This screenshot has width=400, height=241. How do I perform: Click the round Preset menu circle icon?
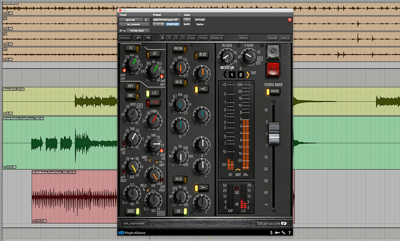(179, 15)
